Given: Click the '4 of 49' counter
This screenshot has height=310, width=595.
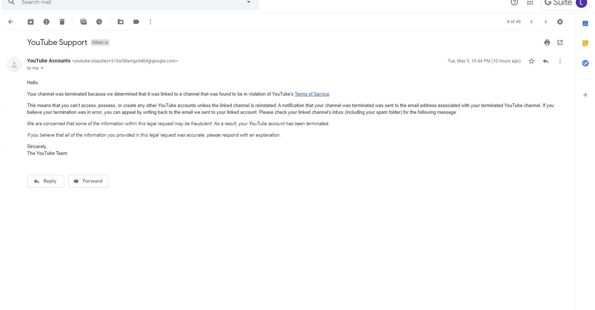Looking at the screenshot, I should point(514,22).
